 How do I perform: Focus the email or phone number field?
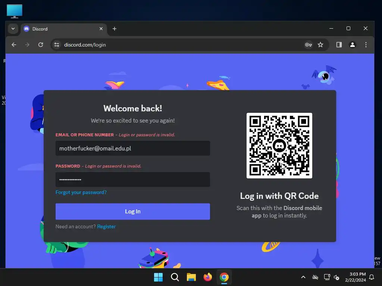pyautogui.click(x=132, y=148)
